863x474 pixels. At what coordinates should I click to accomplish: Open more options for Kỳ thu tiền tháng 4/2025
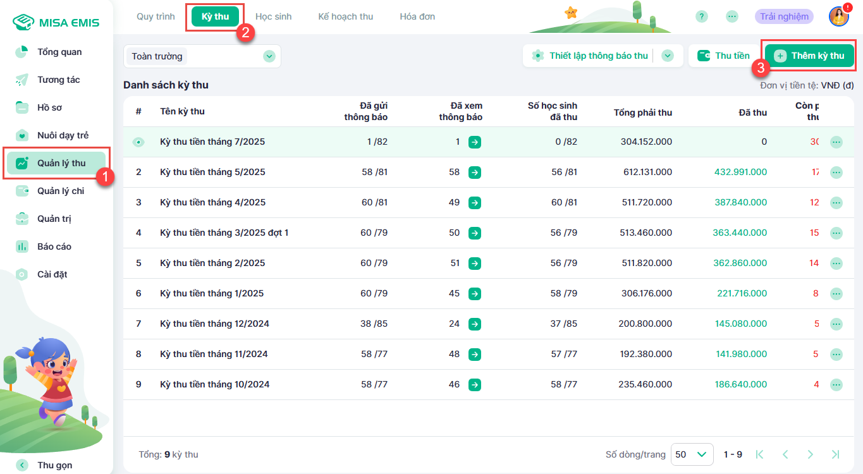(x=836, y=203)
